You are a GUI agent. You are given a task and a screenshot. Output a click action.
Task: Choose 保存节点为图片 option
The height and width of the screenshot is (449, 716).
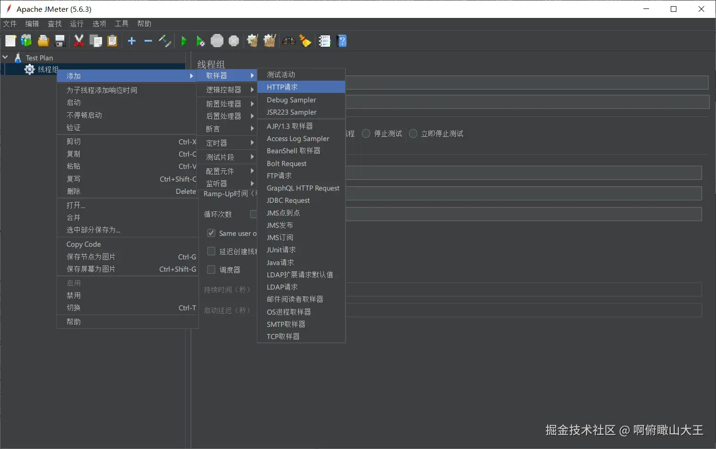tap(127, 257)
